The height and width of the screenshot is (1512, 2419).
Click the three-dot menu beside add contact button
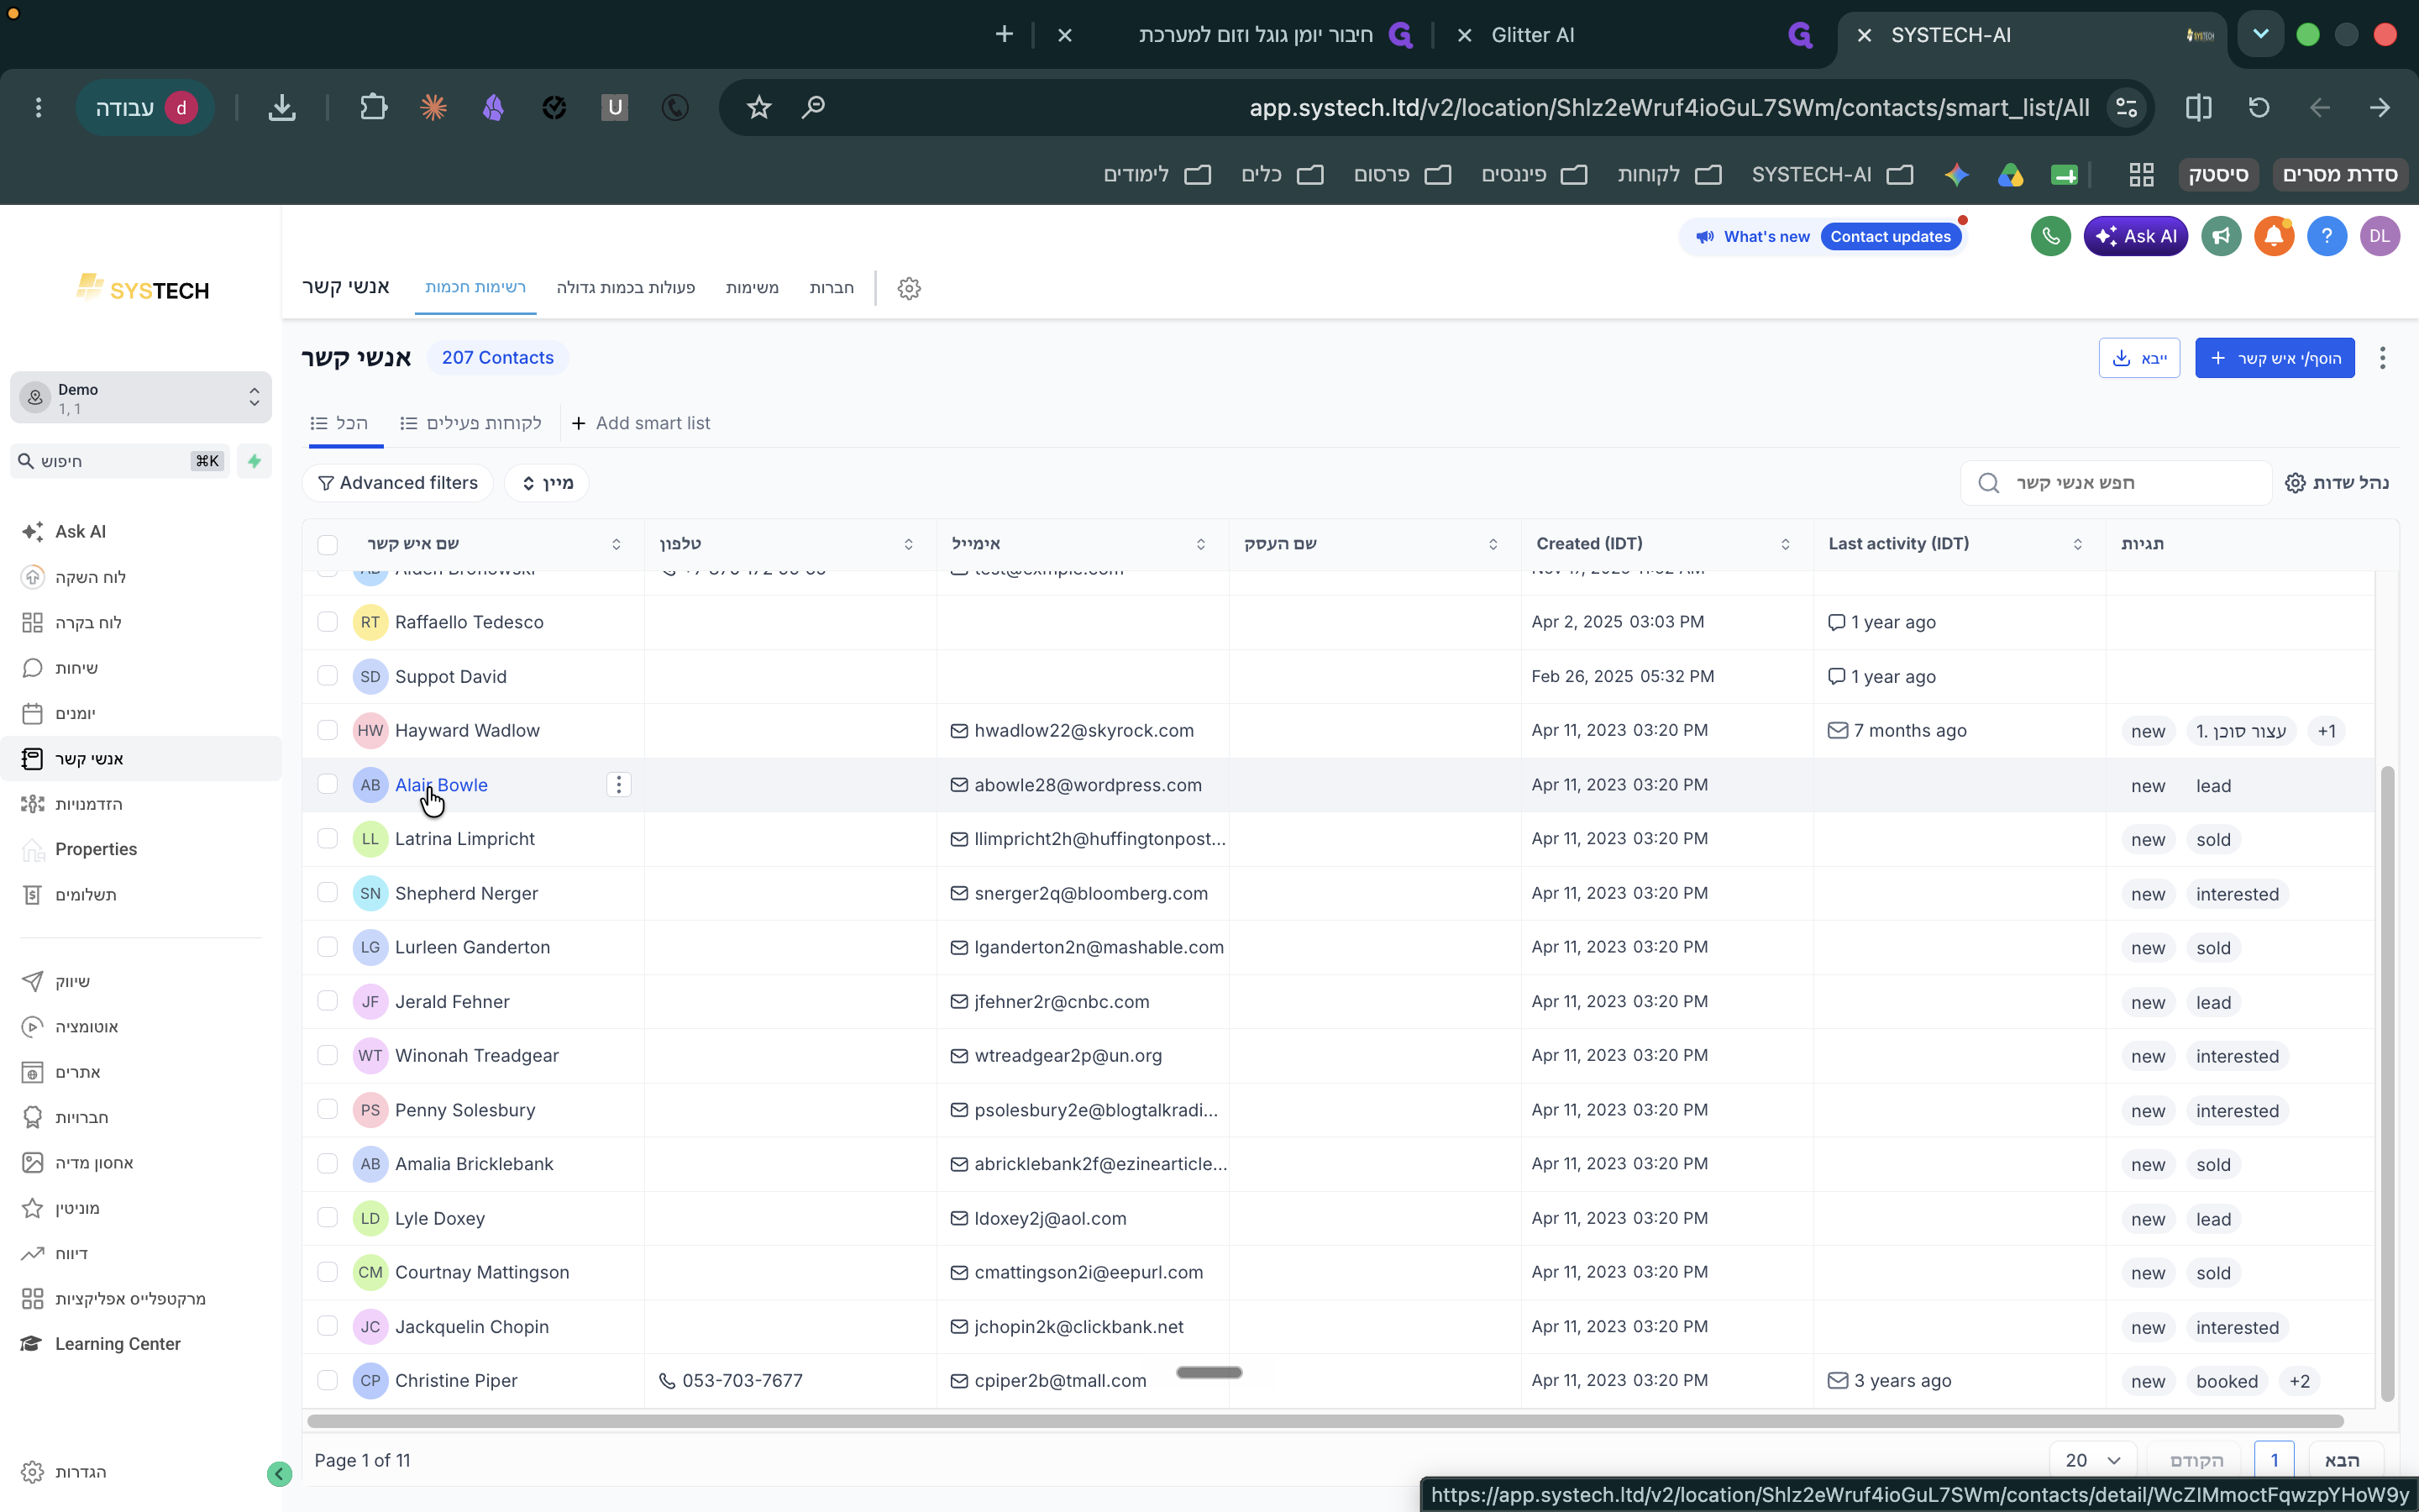tap(2383, 358)
